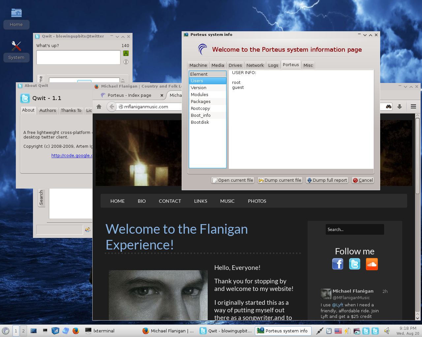Click the camera picture icon in Qwit
The image size is (422, 337).
click(x=126, y=62)
